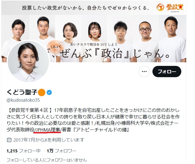Click the blue verified checkmark badge
Viewport: 195px width, 164px height.
point(49,93)
